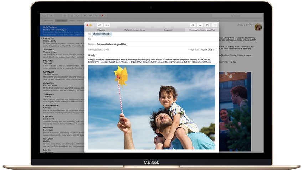Image resolution: width=303 pixels, height=170 pixels.
Task: Attach a file with the paperclip icon
Action: click(192, 25)
